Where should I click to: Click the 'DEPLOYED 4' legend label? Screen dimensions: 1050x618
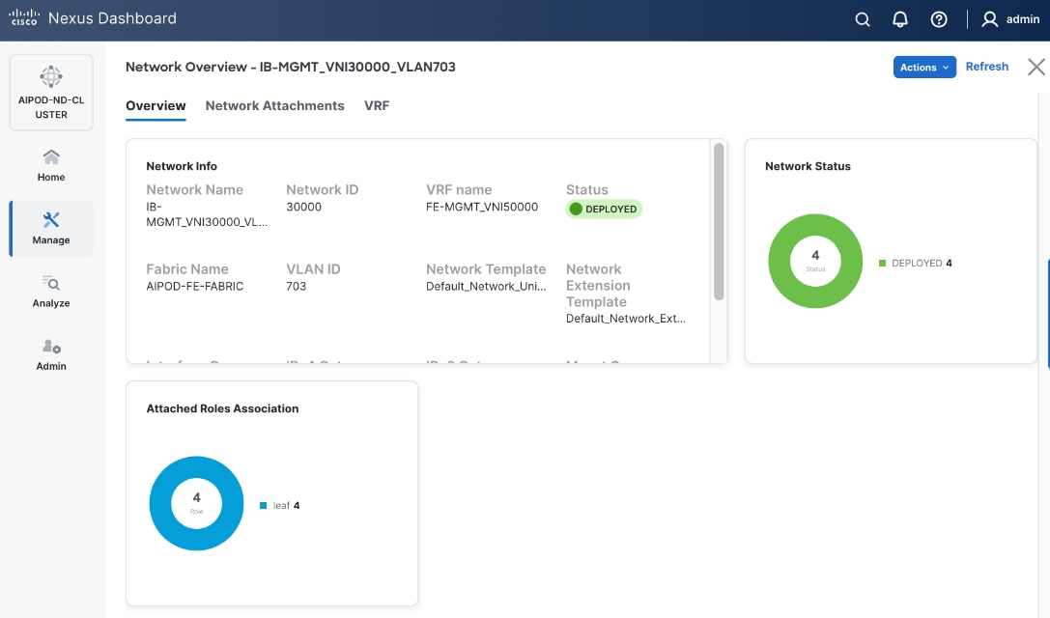[922, 264]
